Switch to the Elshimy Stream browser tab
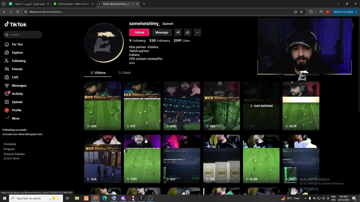360x202 pixels. coord(73,4)
